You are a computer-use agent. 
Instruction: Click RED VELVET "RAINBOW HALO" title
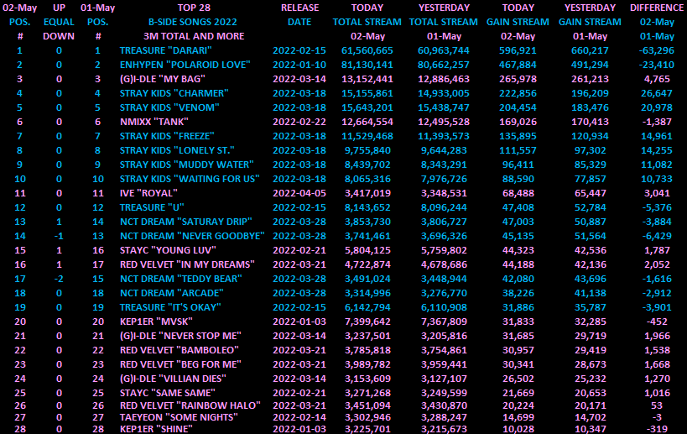pyautogui.click(x=190, y=405)
